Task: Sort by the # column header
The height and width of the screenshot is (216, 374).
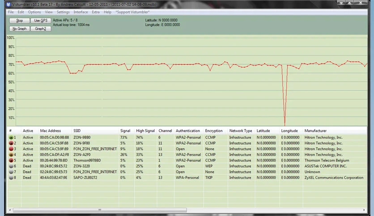Action: [x=14, y=131]
